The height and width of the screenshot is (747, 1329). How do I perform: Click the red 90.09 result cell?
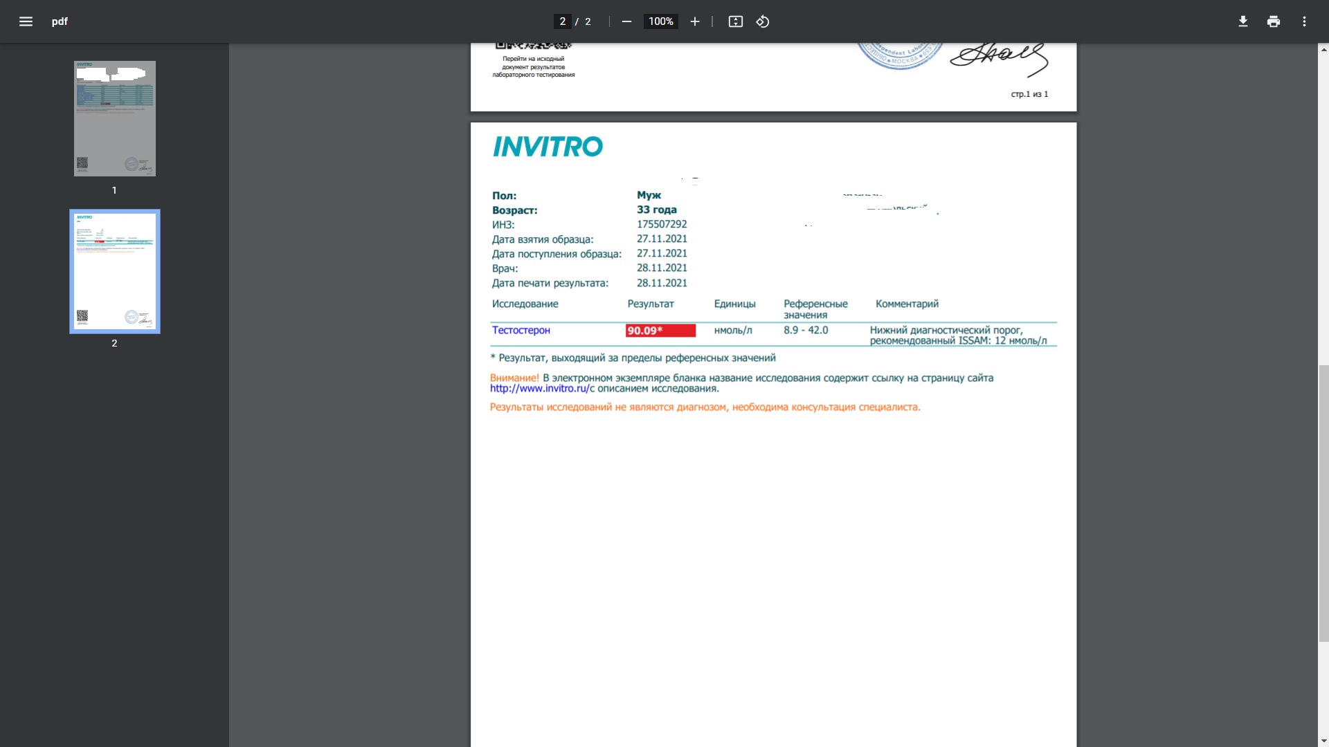point(660,331)
